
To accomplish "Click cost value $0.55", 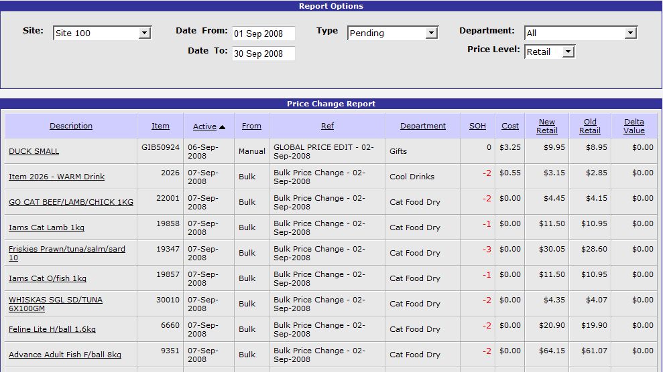I will [510, 173].
